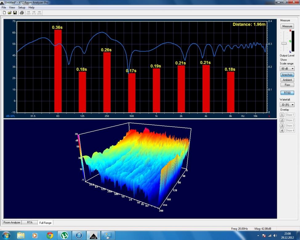This screenshot has width=300, height=240.
Task: Open the Setup menu
Action: [x=22, y=7]
